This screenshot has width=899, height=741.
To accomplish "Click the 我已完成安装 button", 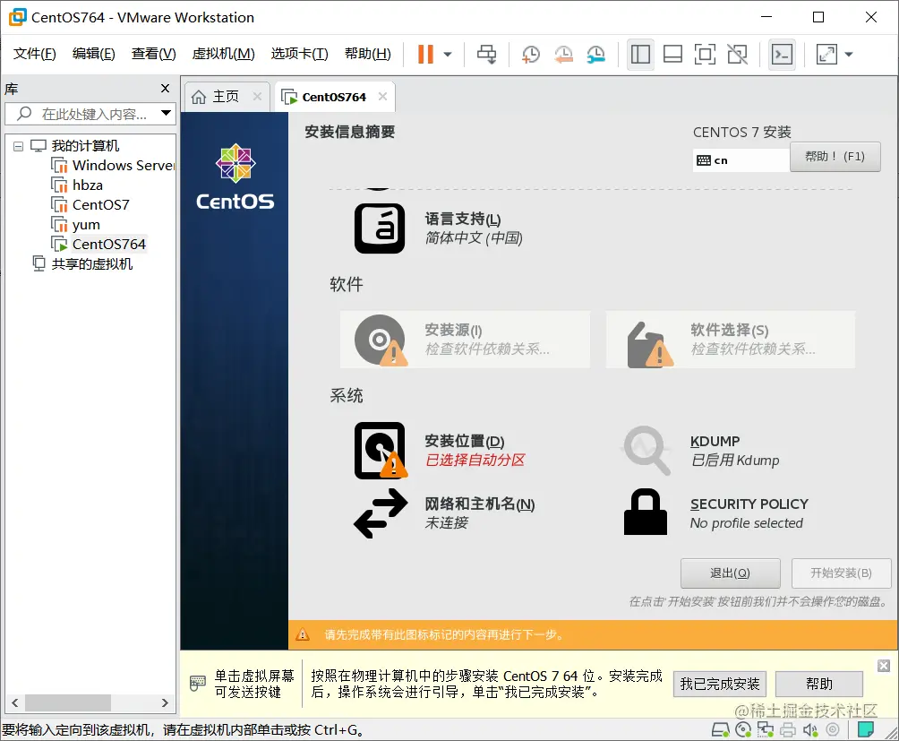I will pyautogui.click(x=720, y=684).
